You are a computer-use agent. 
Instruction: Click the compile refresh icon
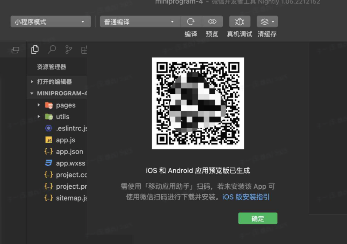[191, 22]
